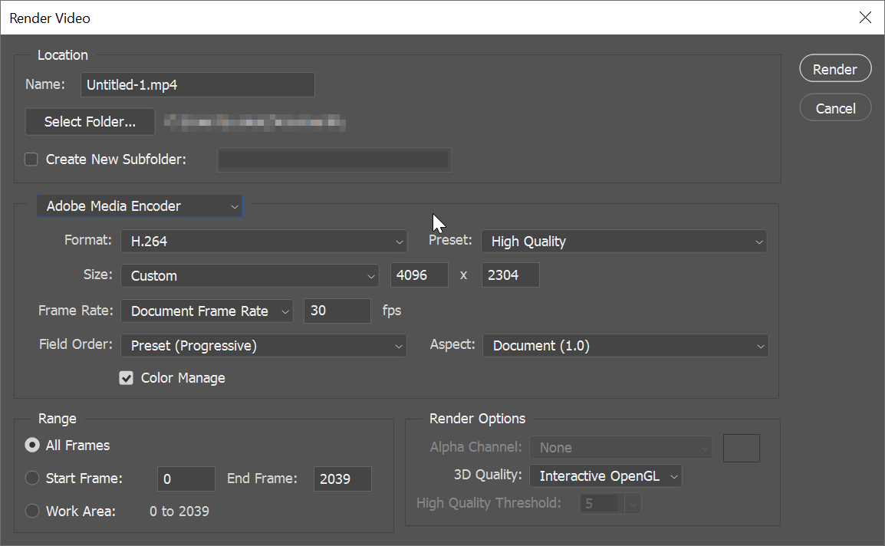Expand the Field Order dropdown
Screen dimensions: 885x546
264,345
